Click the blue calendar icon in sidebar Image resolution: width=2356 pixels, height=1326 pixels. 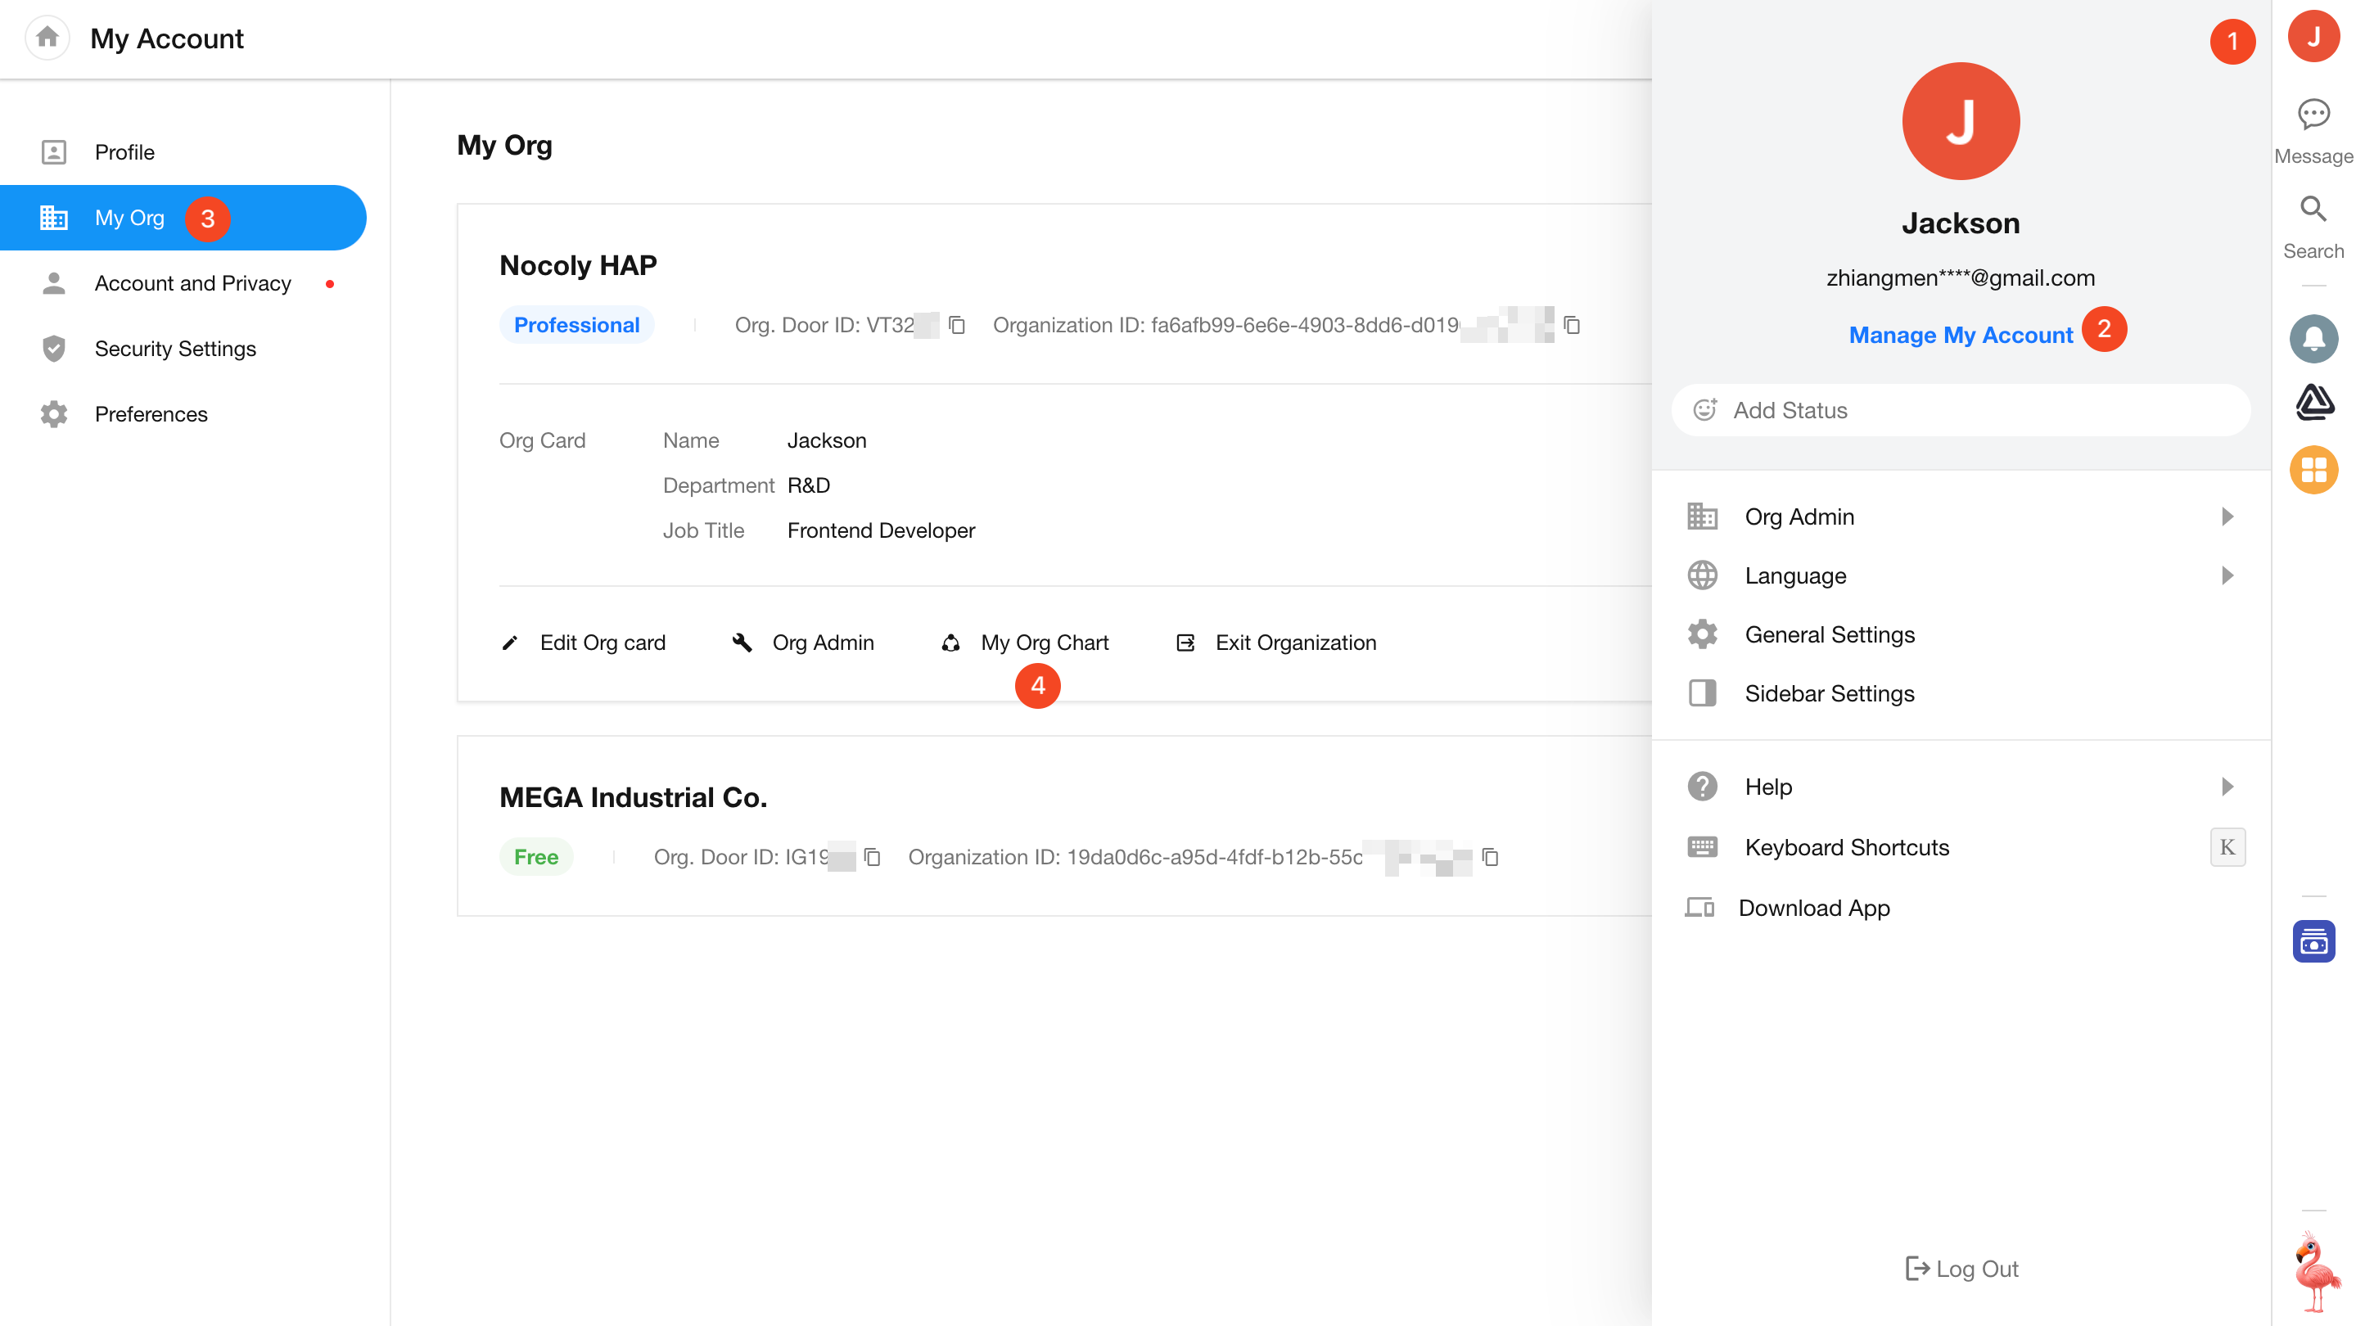coord(2313,941)
